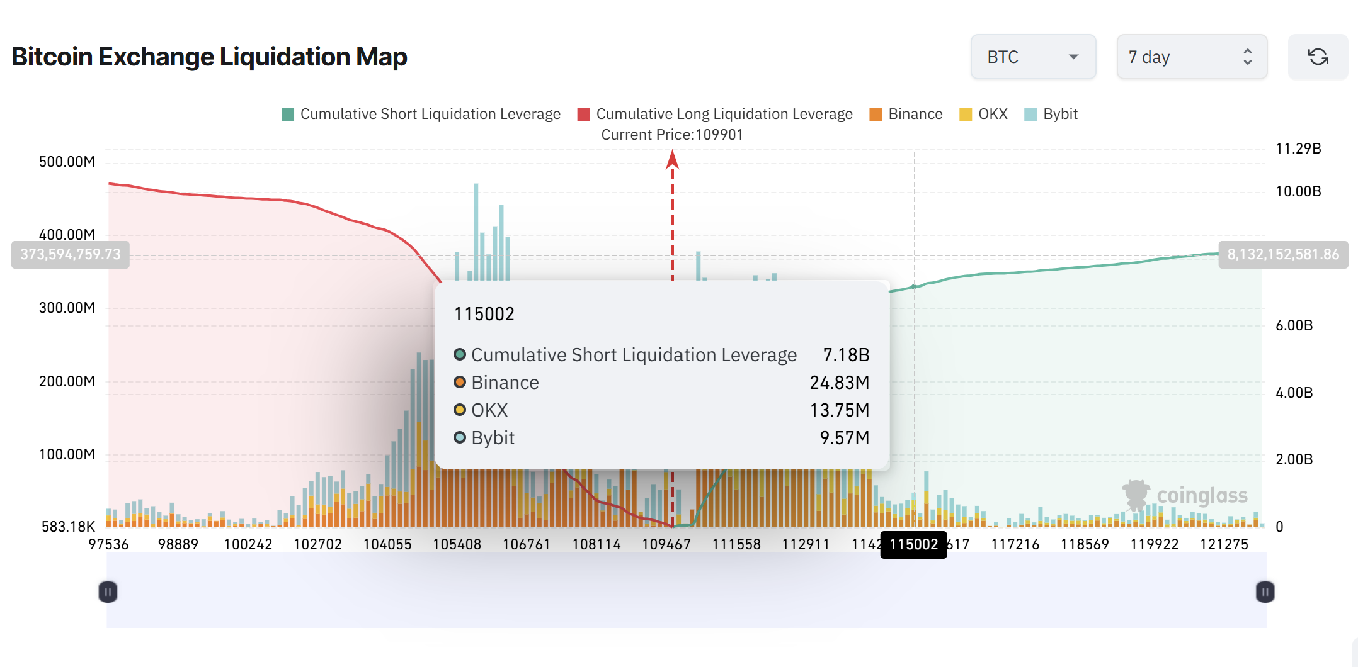Click the refresh chart icon button
This screenshot has width=1358, height=667.
click(x=1318, y=57)
